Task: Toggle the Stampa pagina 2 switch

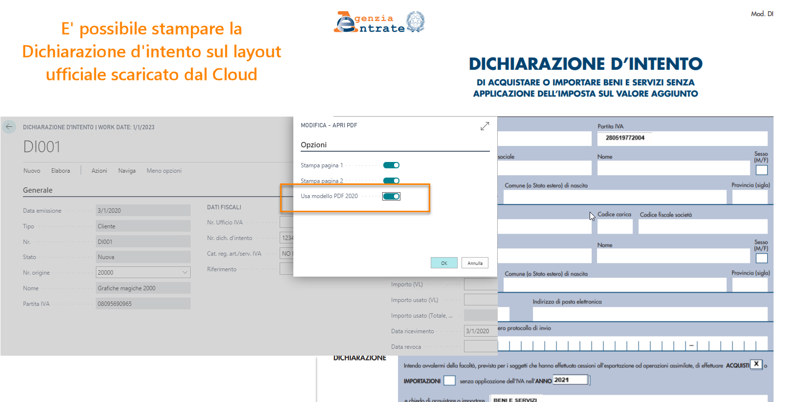Action: (x=391, y=181)
